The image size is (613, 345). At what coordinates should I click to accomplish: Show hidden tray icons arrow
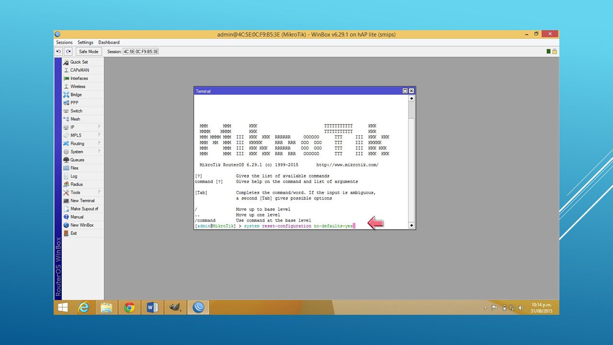point(485,308)
